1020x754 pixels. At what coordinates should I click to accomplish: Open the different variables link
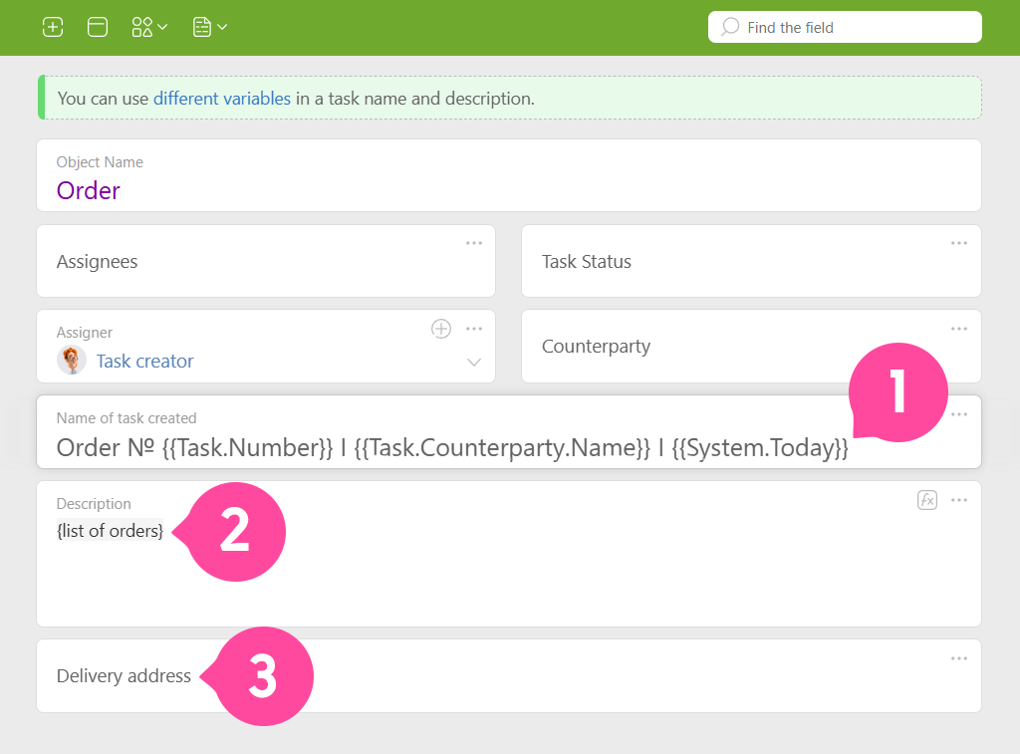[222, 99]
